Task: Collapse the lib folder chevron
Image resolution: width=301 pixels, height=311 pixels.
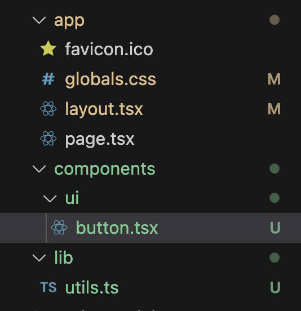Action: point(39,258)
